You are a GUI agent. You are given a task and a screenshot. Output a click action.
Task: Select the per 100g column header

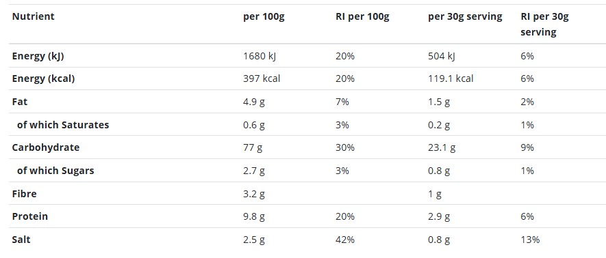click(x=264, y=17)
